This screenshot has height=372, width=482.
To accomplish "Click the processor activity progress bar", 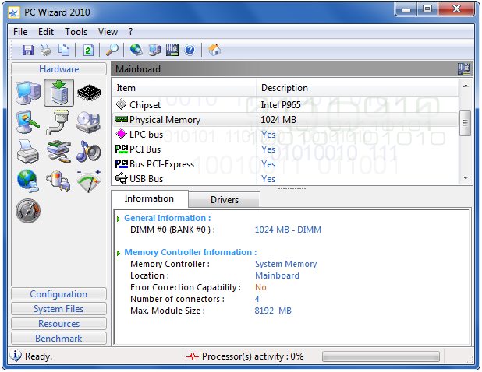I will (381, 356).
